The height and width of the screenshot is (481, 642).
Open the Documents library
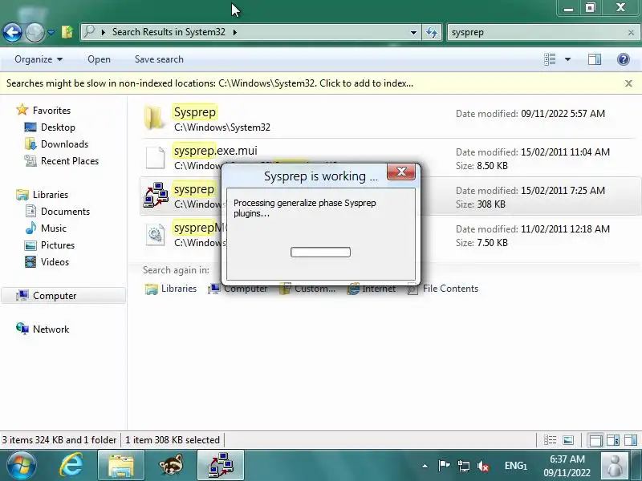65,212
